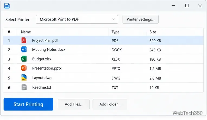Viewport: 207px width, 120px height.
Task: Click the app document icon in title bar
Action: click(x=7, y=6)
